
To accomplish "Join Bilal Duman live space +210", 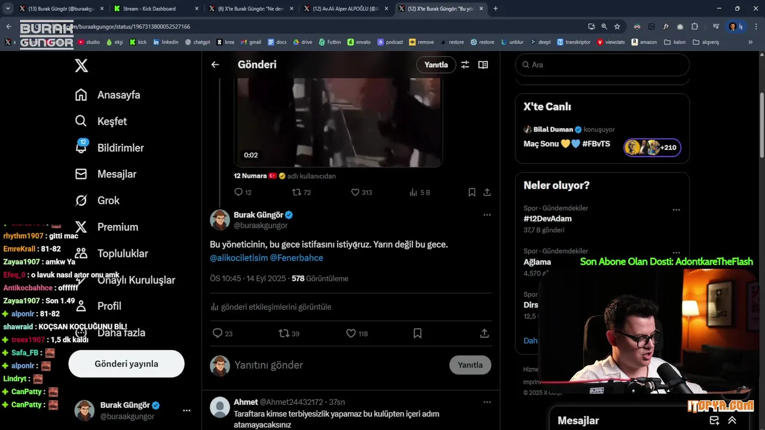I will click(x=653, y=148).
